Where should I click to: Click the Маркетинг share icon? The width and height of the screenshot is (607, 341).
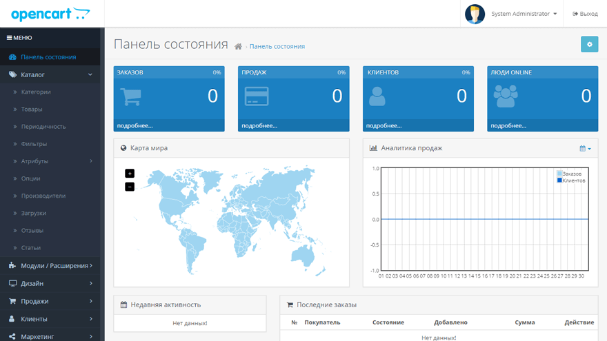pos(12,336)
